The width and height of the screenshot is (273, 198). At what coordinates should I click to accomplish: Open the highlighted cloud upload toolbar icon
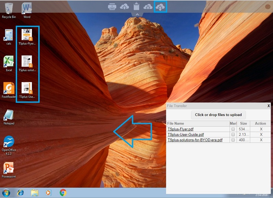160,7
